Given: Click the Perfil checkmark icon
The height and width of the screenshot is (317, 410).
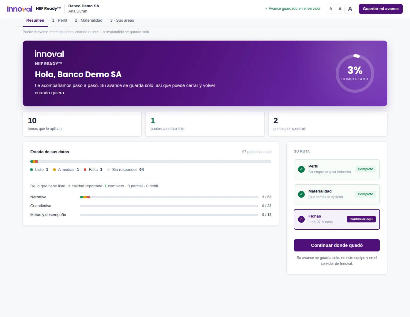Looking at the screenshot, I should [301, 169].
